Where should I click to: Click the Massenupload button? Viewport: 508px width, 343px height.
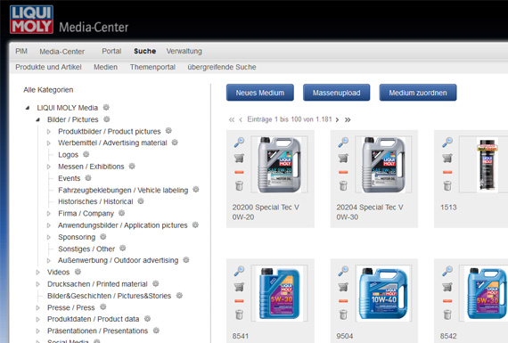(336, 93)
